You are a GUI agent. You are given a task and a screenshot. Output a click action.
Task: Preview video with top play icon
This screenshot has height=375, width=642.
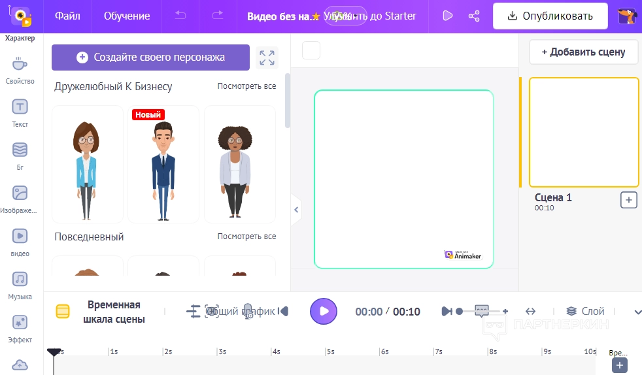448,16
